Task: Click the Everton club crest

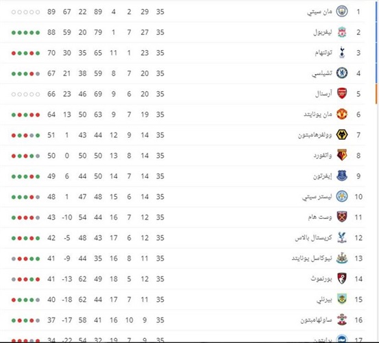Action: coord(342,176)
